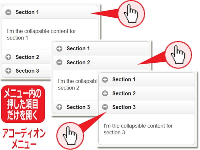This screenshot has height=150, width=200.
Task: Click plus icon for Section 2 in the panel with Section 1 open
Action: pyautogui.click(x=8, y=57)
